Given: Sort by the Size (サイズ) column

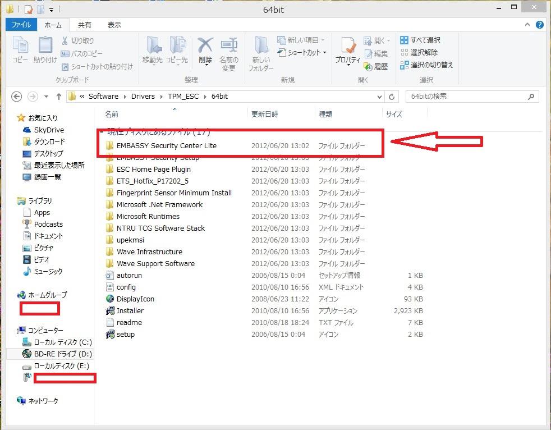Looking at the screenshot, I should click(394, 115).
